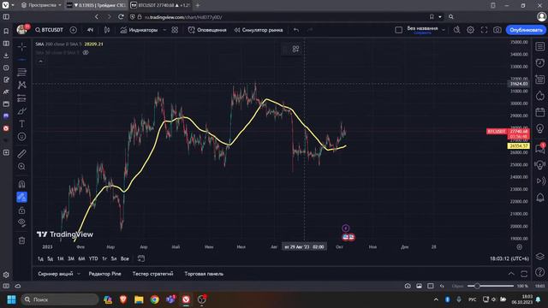The image size is (548, 308).
Task: Expand the stock screener dropdown arrow
Action: 79,274
